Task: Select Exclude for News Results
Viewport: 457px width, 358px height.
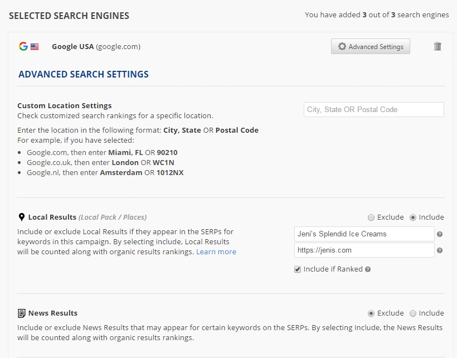Action: pyautogui.click(x=371, y=313)
